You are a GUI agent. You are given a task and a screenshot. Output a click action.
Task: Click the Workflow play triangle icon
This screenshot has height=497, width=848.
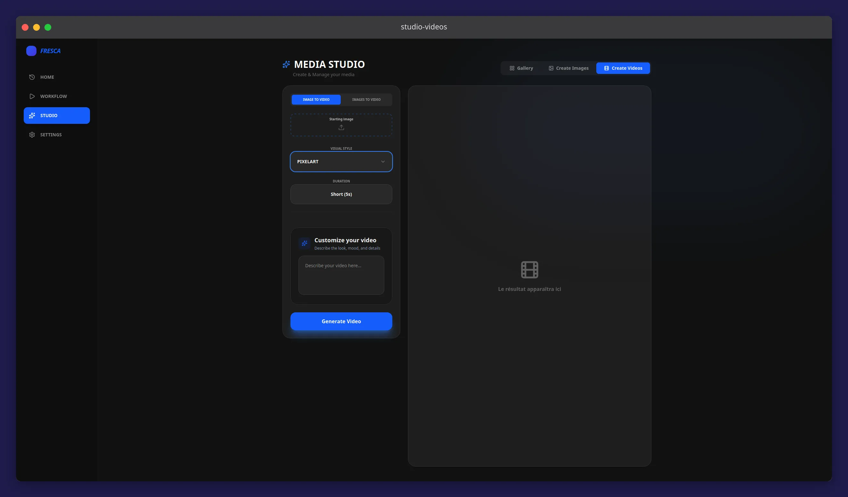pyautogui.click(x=32, y=96)
